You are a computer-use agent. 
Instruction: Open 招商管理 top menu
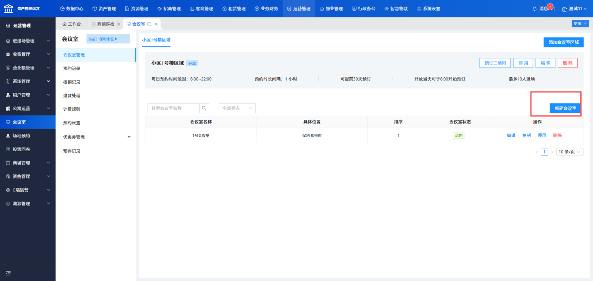point(169,9)
